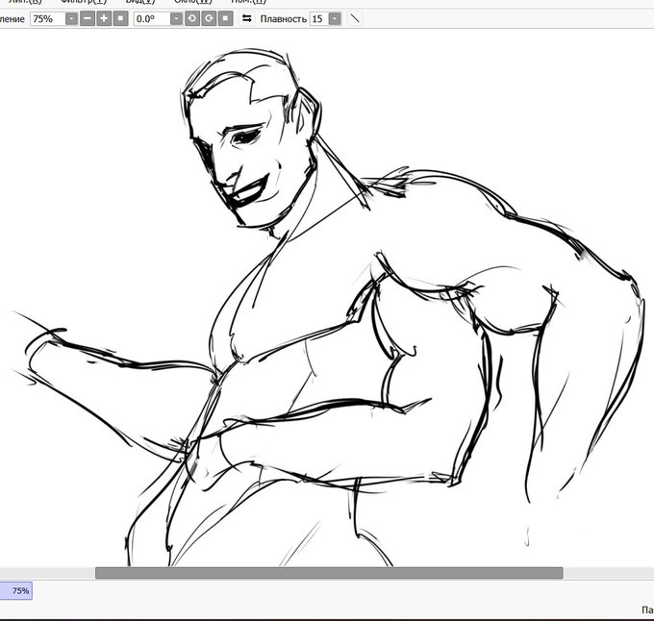Reset zoom with square button beside plus
The image size is (654, 621).
121,19
